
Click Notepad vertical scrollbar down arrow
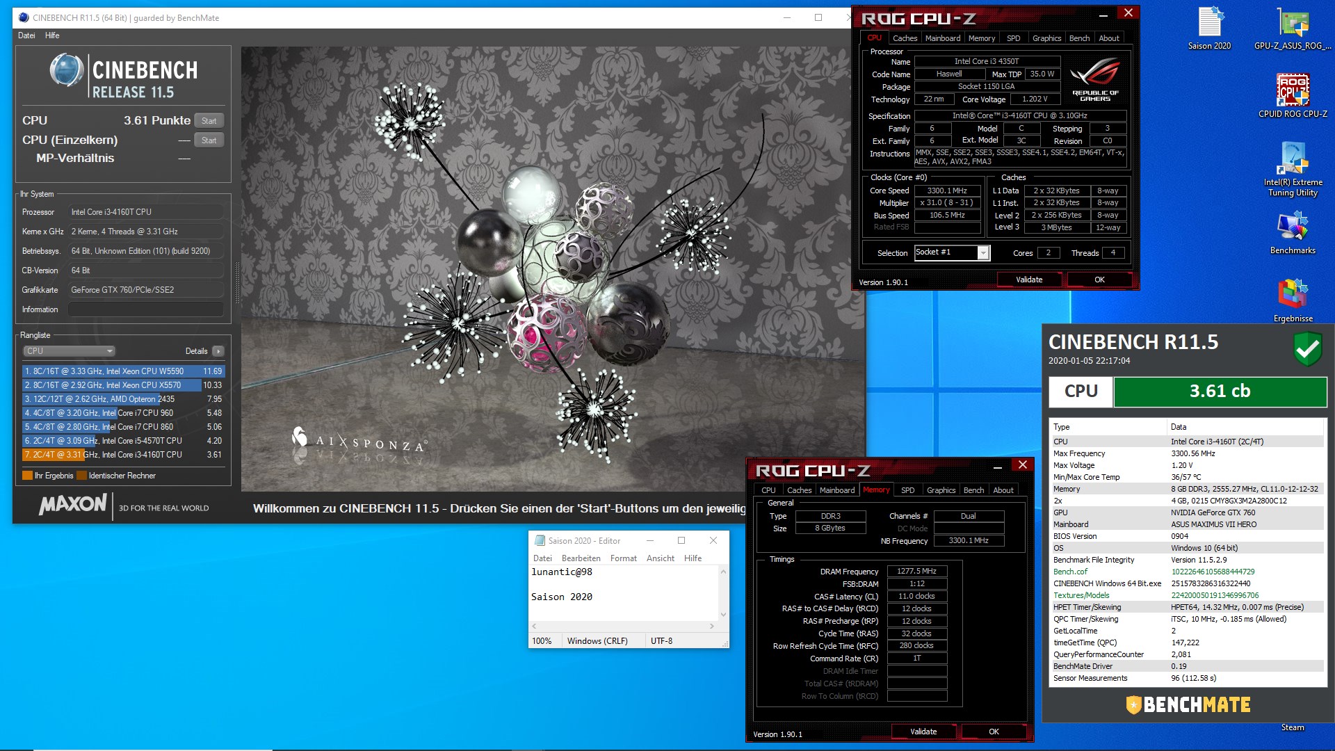pyautogui.click(x=723, y=615)
